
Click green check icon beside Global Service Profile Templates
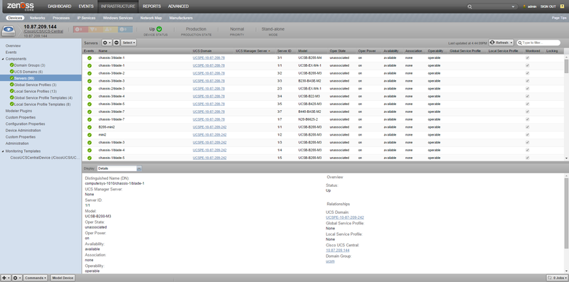click(x=12, y=98)
